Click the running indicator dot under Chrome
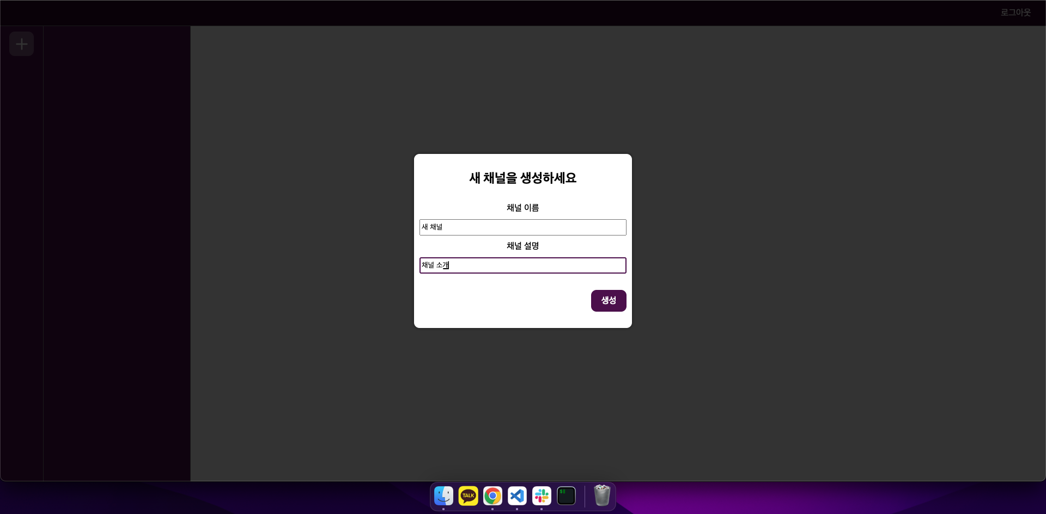Image resolution: width=1046 pixels, height=514 pixels. [x=492, y=509]
